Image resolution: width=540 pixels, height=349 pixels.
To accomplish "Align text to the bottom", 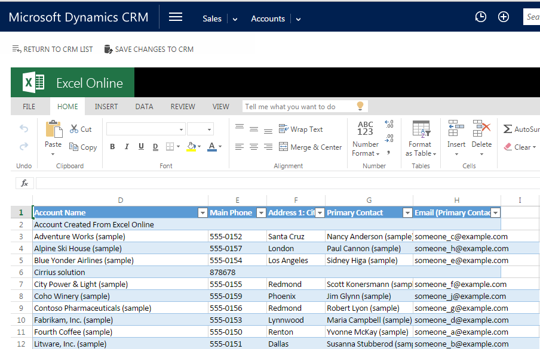I will pyautogui.click(x=268, y=131).
